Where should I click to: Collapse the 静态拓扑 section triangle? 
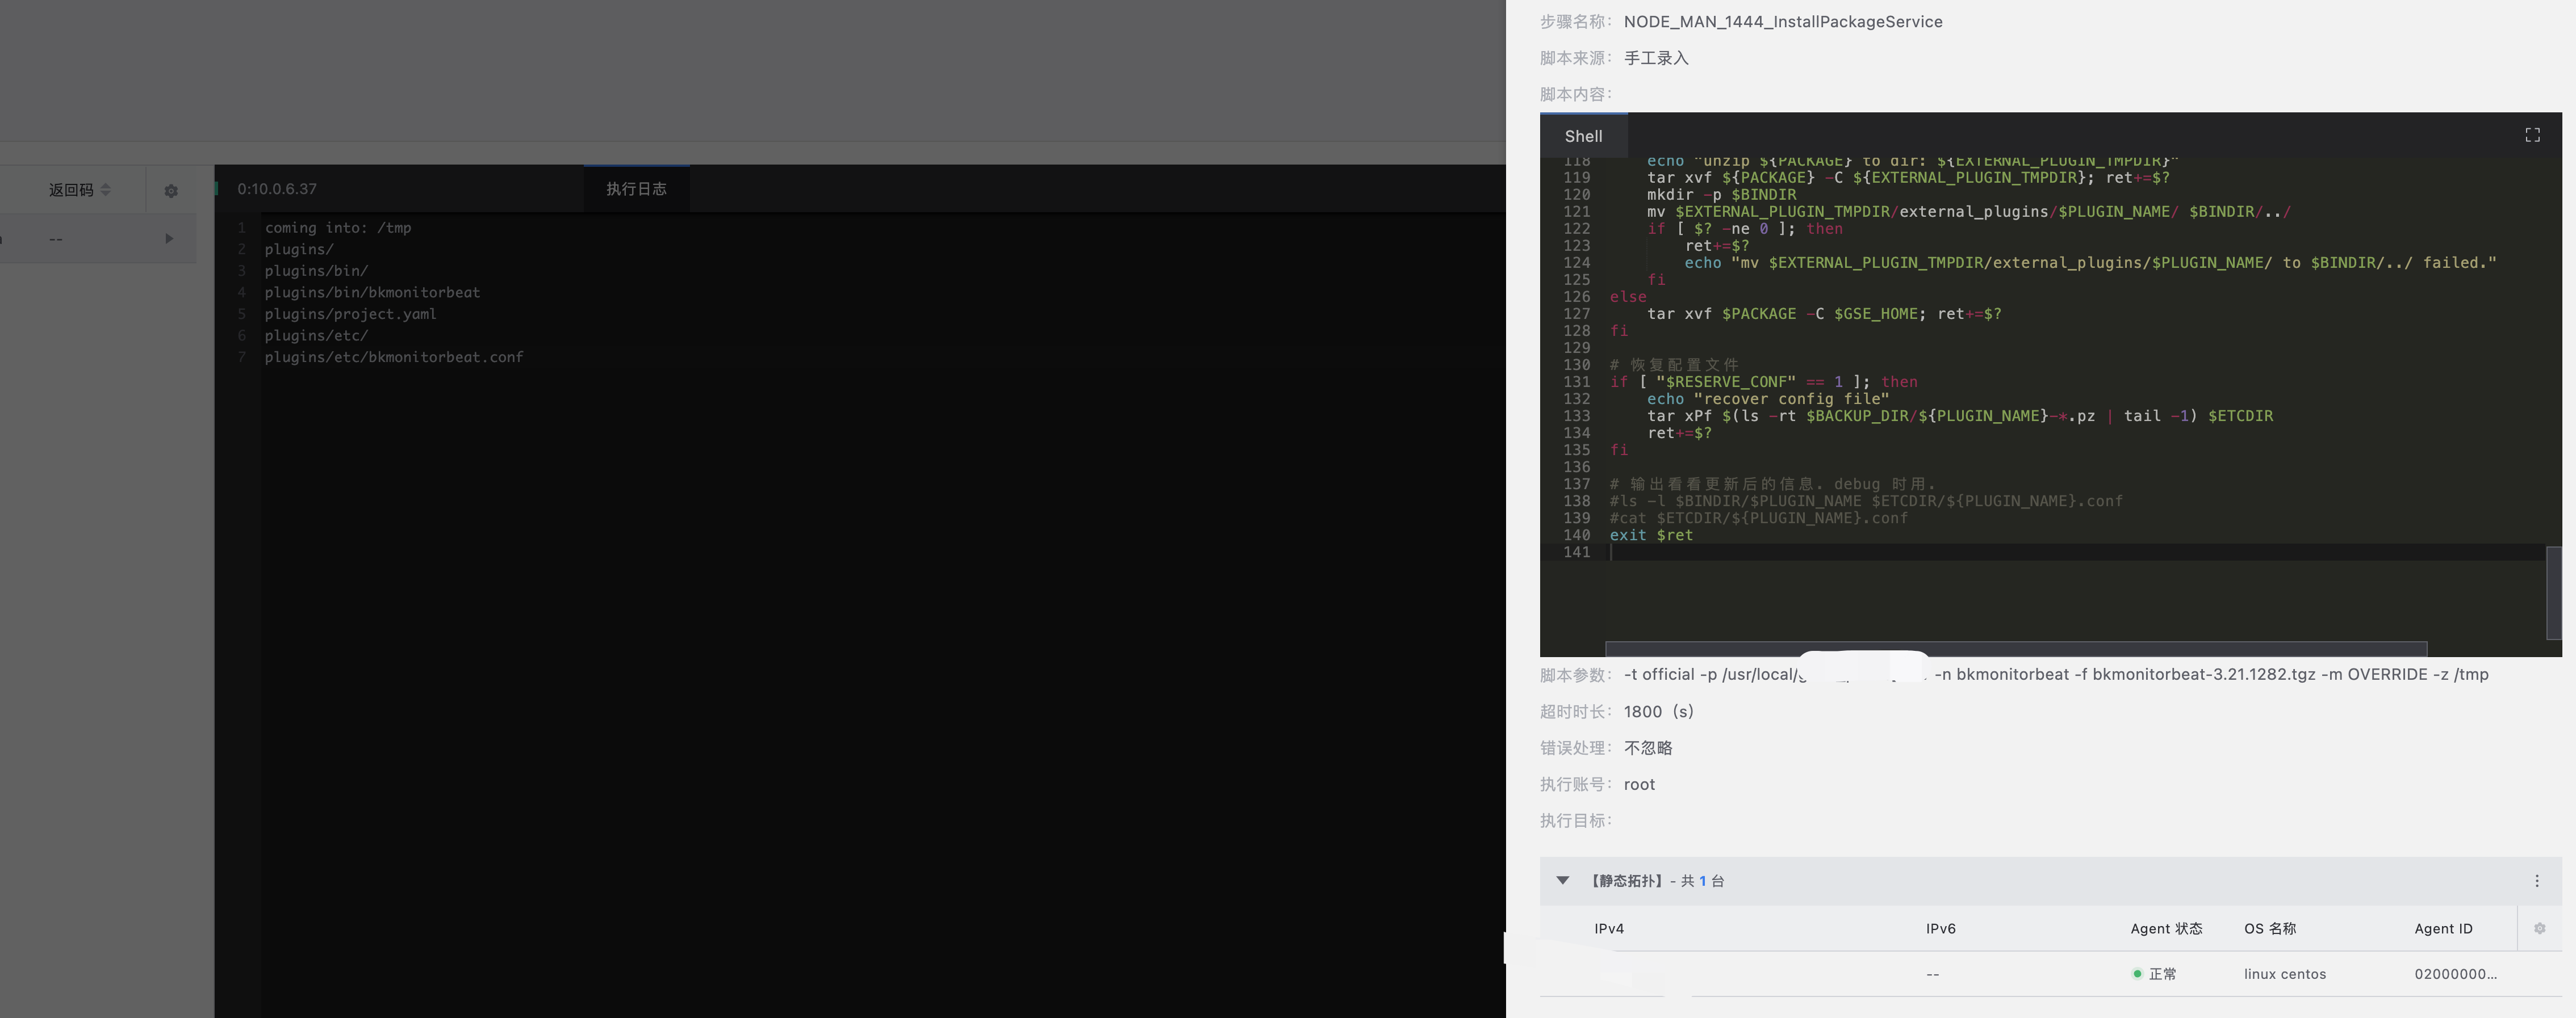pyautogui.click(x=1563, y=880)
